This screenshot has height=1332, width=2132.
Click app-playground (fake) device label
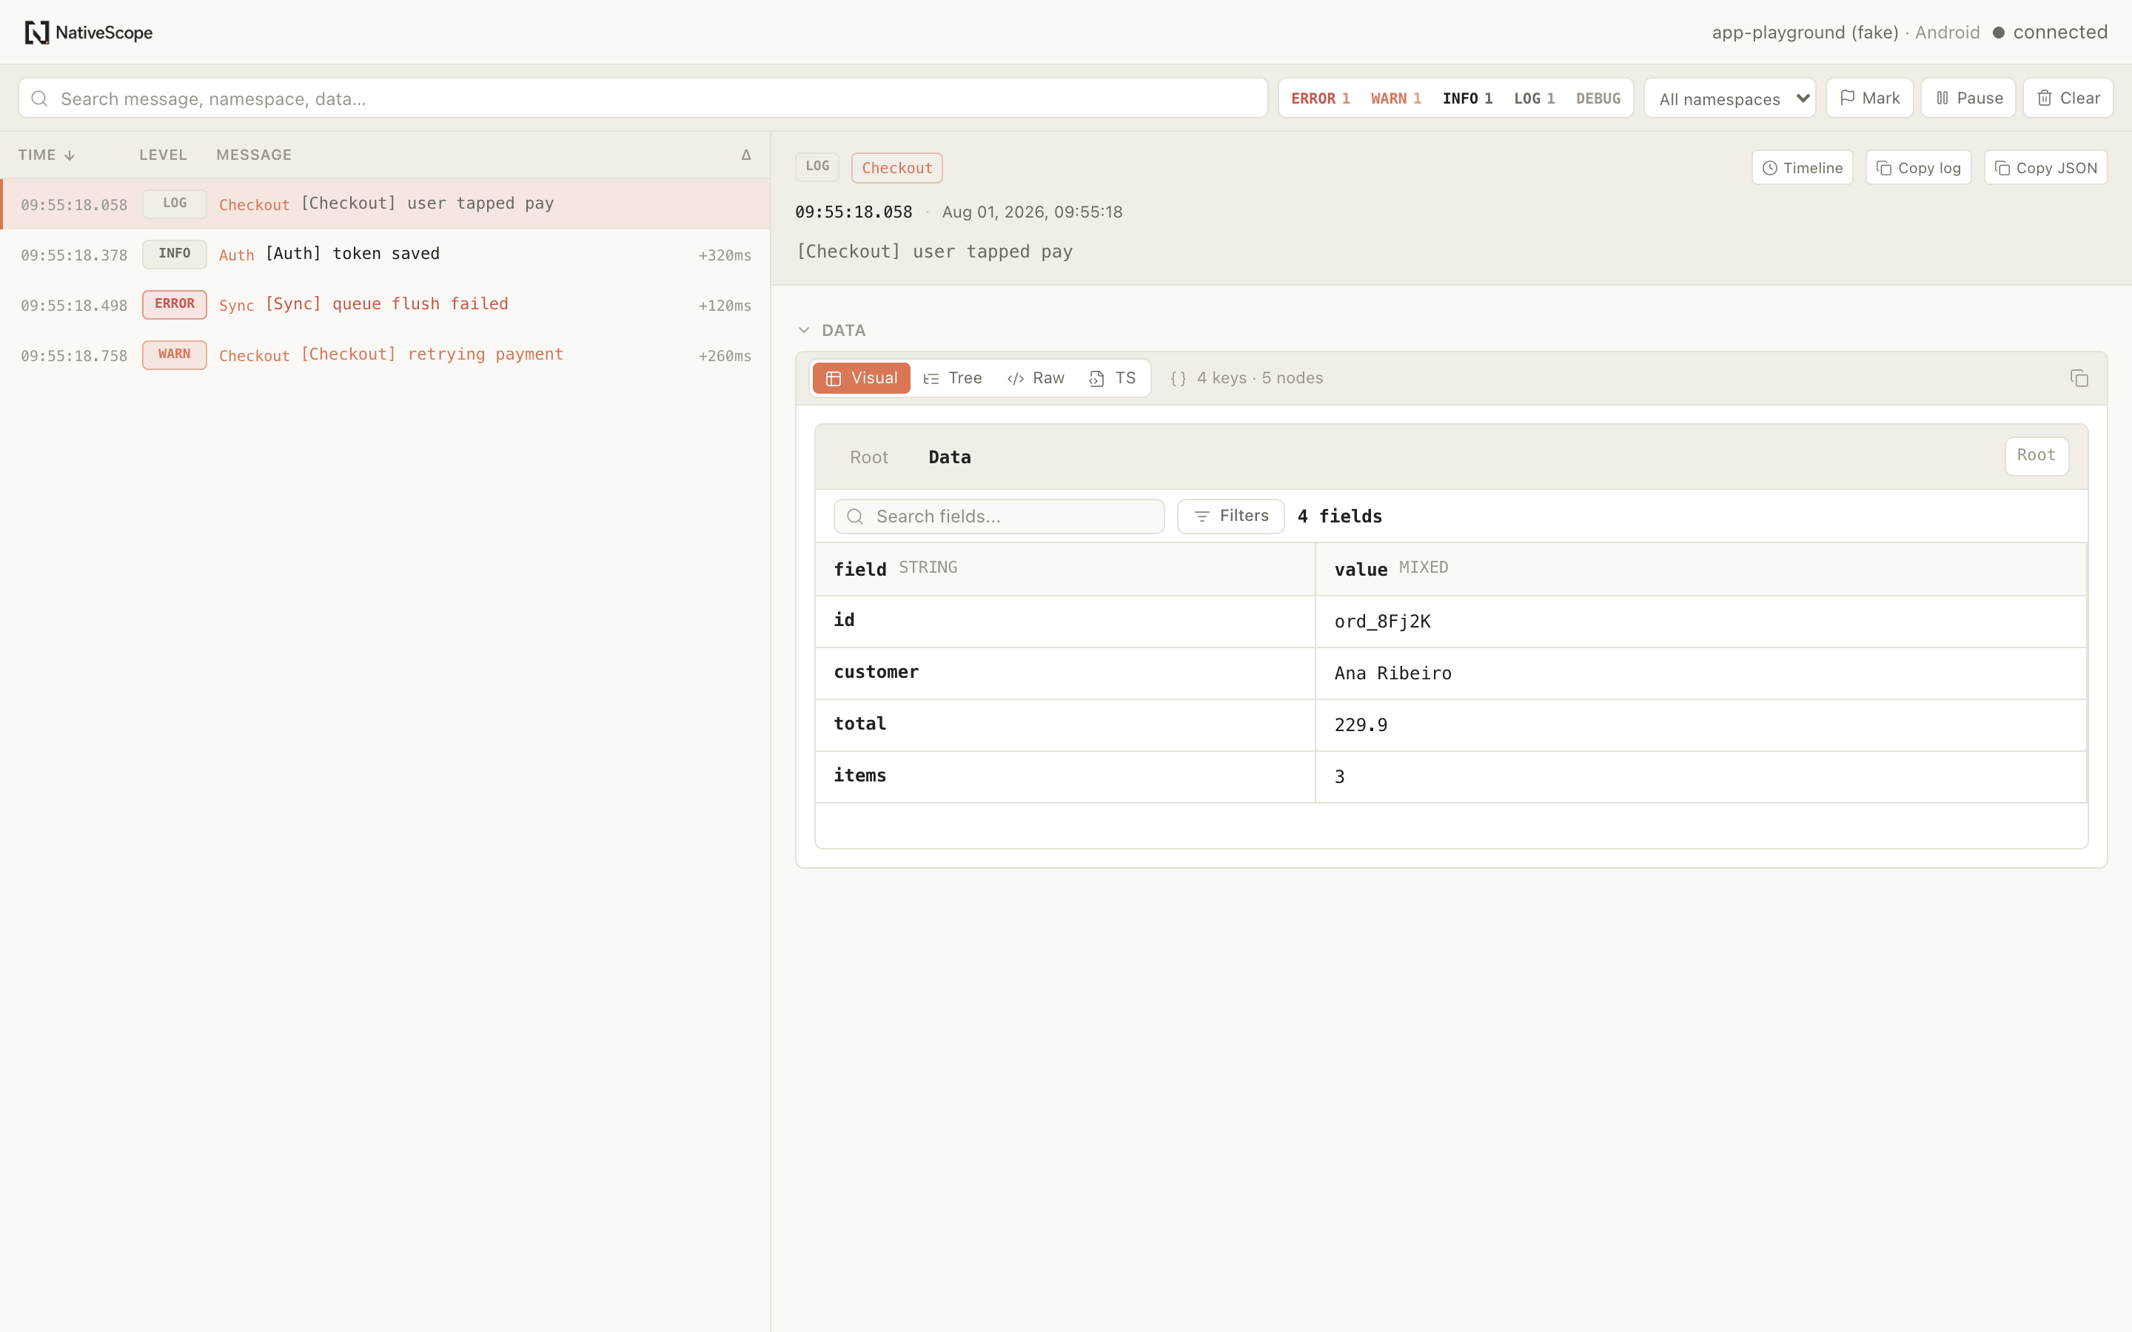(x=1804, y=33)
